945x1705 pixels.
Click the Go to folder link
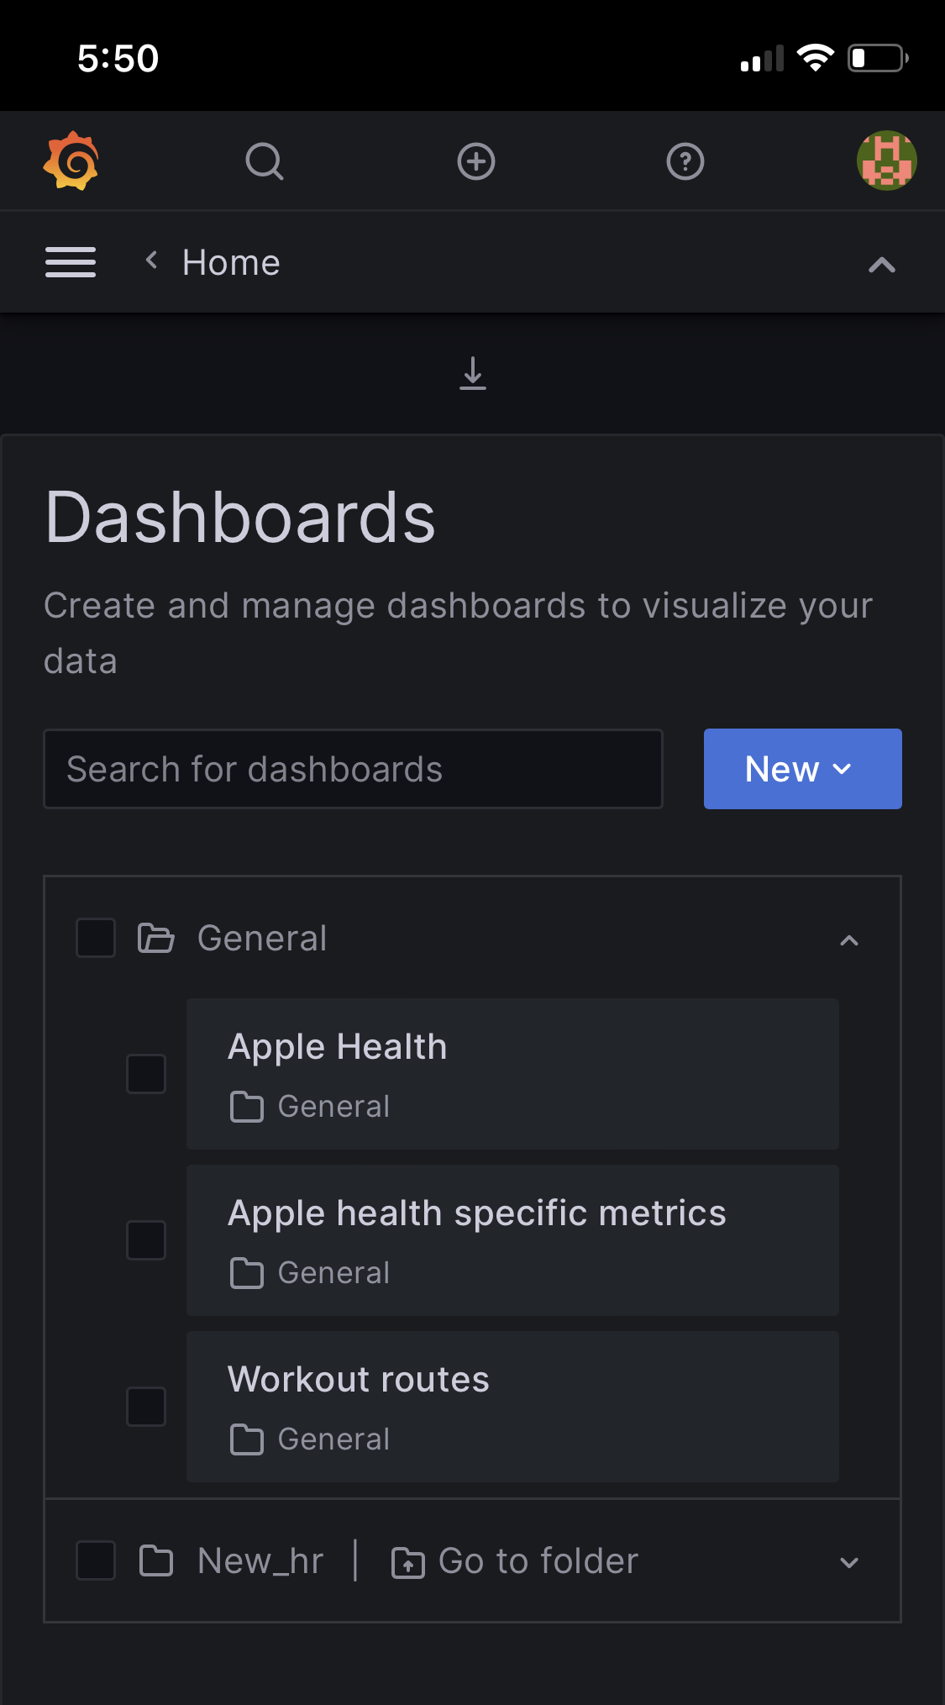pos(515,1561)
